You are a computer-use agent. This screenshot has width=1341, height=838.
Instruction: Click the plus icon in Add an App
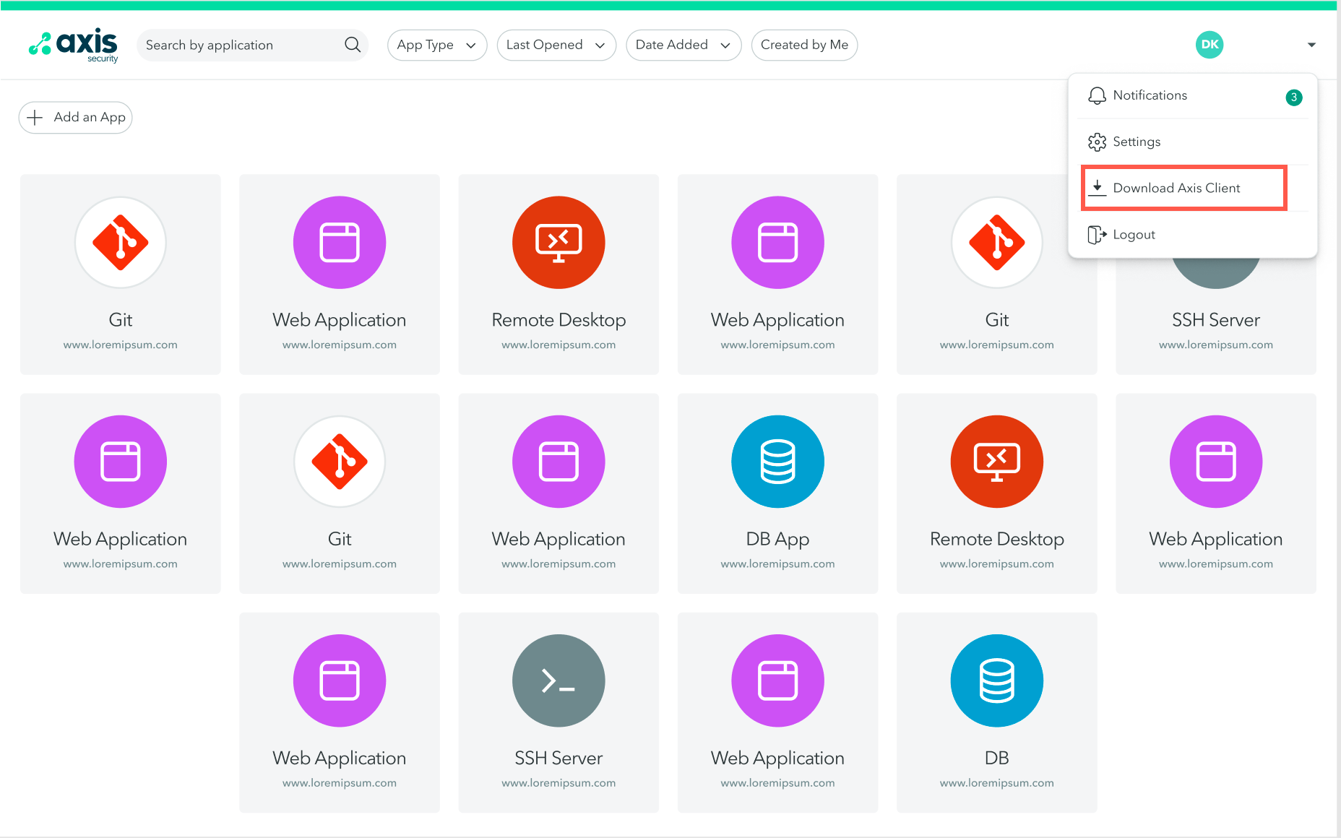[x=35, y=117]
